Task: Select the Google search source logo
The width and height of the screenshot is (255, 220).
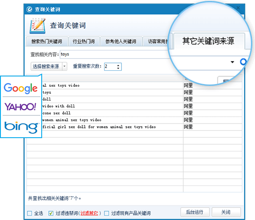Action: click(x=21, y=88)
